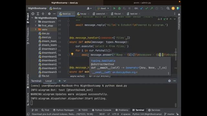Toggle the Structure side panel
Viewport: 207px width, 116px height.
(x=28, y=99)
